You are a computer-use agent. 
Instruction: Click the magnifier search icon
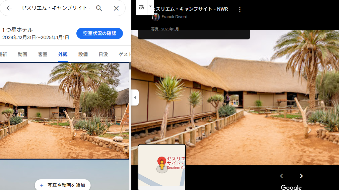click(x=99, y=8)
